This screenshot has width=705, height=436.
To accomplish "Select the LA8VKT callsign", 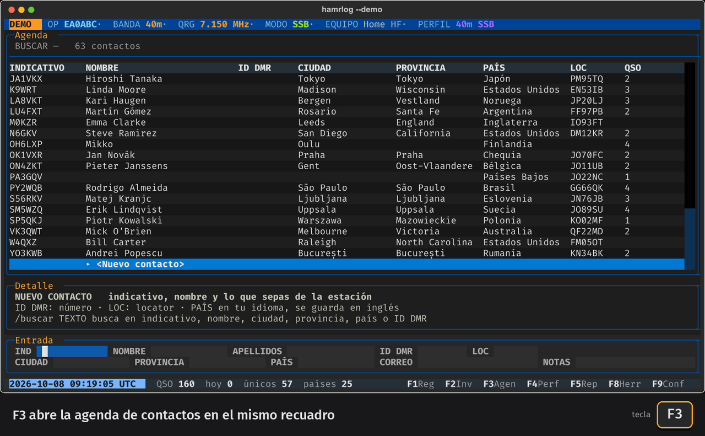I will [x=26, y=101].
